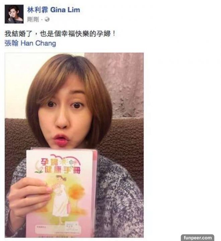Screen dimensions: 221x241
Task: Click the orange tree drawing on booklet
Action: (76, 195)
